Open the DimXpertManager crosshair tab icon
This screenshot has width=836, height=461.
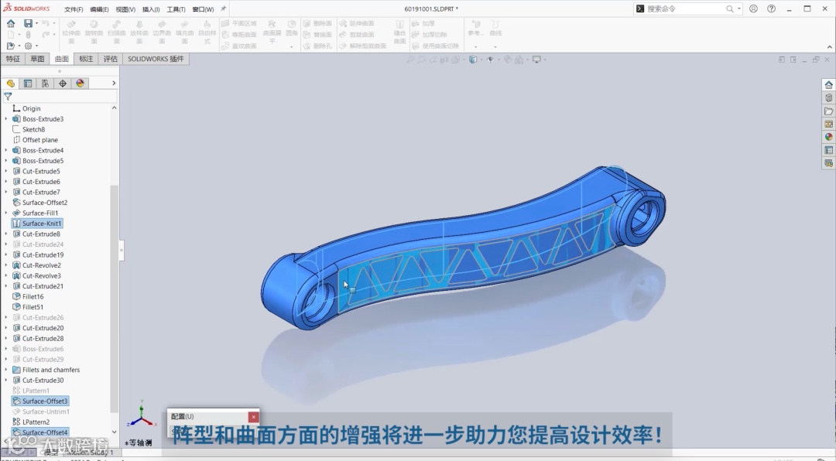pyautogui.click(x=63, y=83)
